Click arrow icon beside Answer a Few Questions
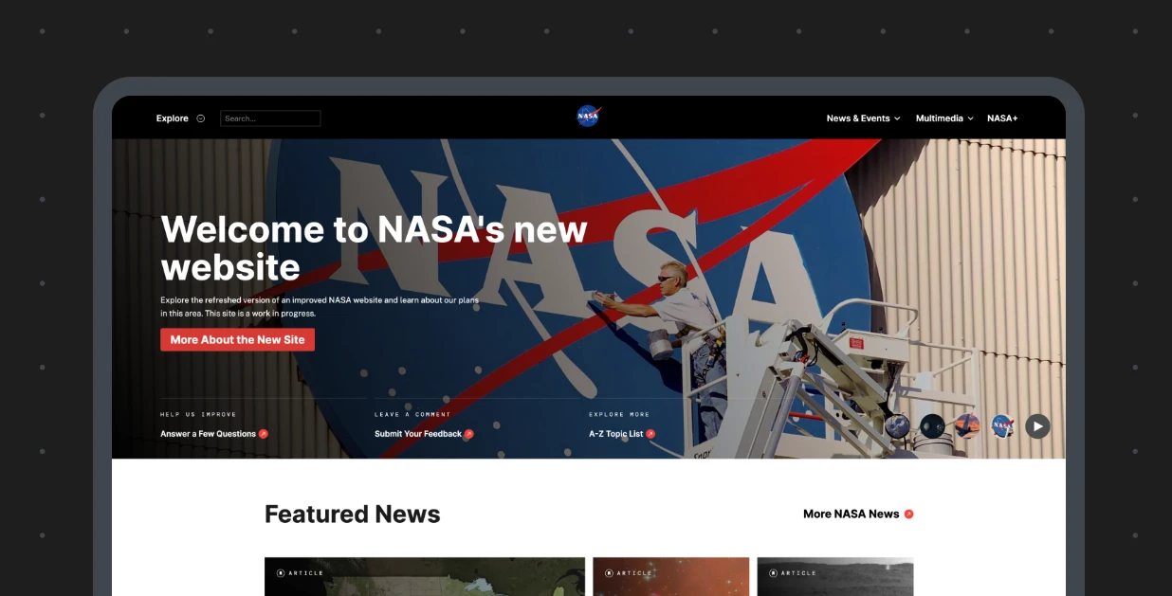The width and height of the screenshot is (1172, 596). [264, 434]
